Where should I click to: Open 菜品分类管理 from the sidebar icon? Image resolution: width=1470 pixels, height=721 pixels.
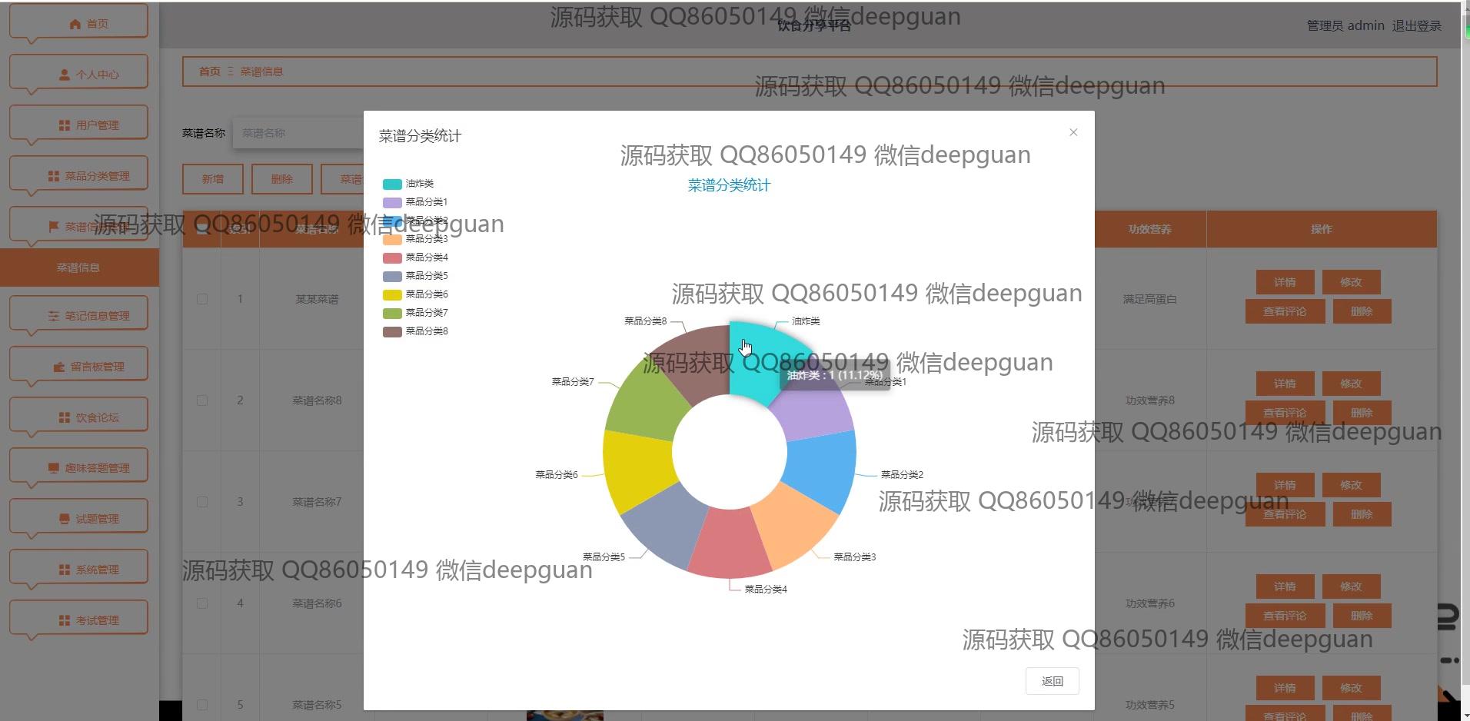coord(53,176)
